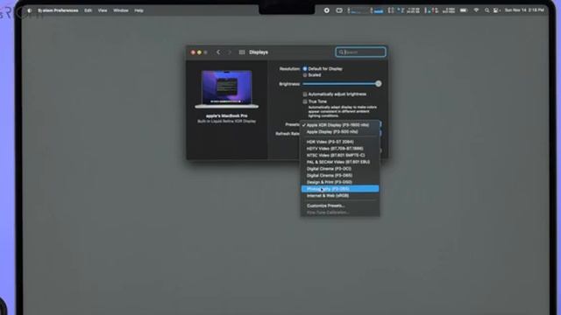This screenshot has height=315, width=561.
Task: Choose PAL & SECAM Video preset
Action: tap(340, 162)
